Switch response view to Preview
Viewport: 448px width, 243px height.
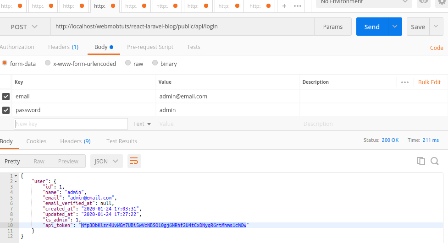[x=68, y=162]
